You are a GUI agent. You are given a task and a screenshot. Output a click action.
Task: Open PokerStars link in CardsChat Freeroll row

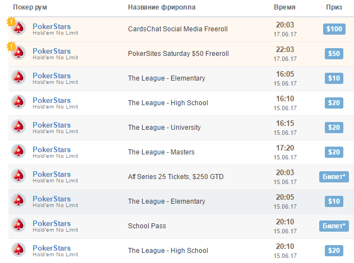(x=52, y=26)
